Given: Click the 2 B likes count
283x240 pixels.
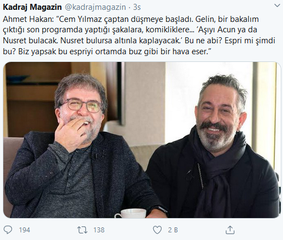Looking at the screenshot, I should (172, 230).
